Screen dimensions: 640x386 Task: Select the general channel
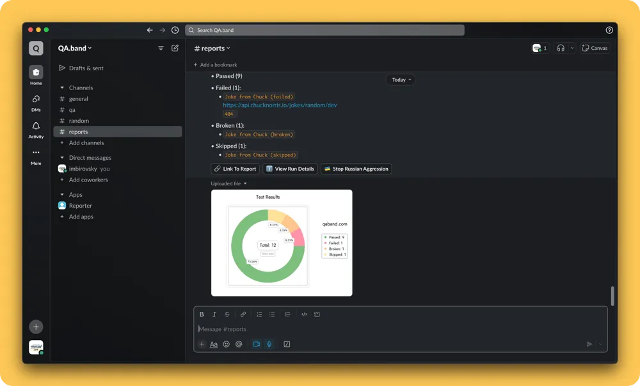pyautogui.click(x=79, y=99)
